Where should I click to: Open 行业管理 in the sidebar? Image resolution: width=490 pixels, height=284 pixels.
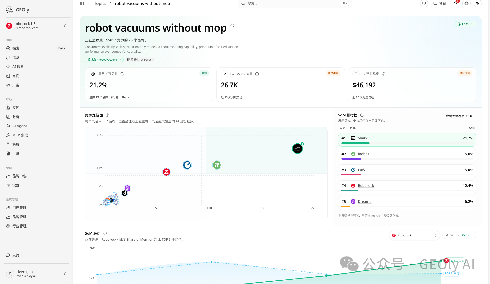point(37,226)
